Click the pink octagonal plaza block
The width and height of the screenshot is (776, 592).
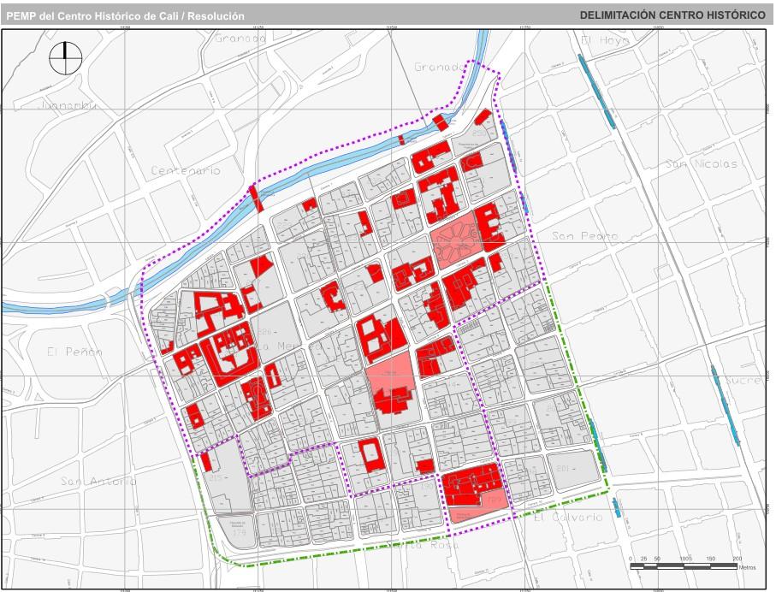coord(455,241)
